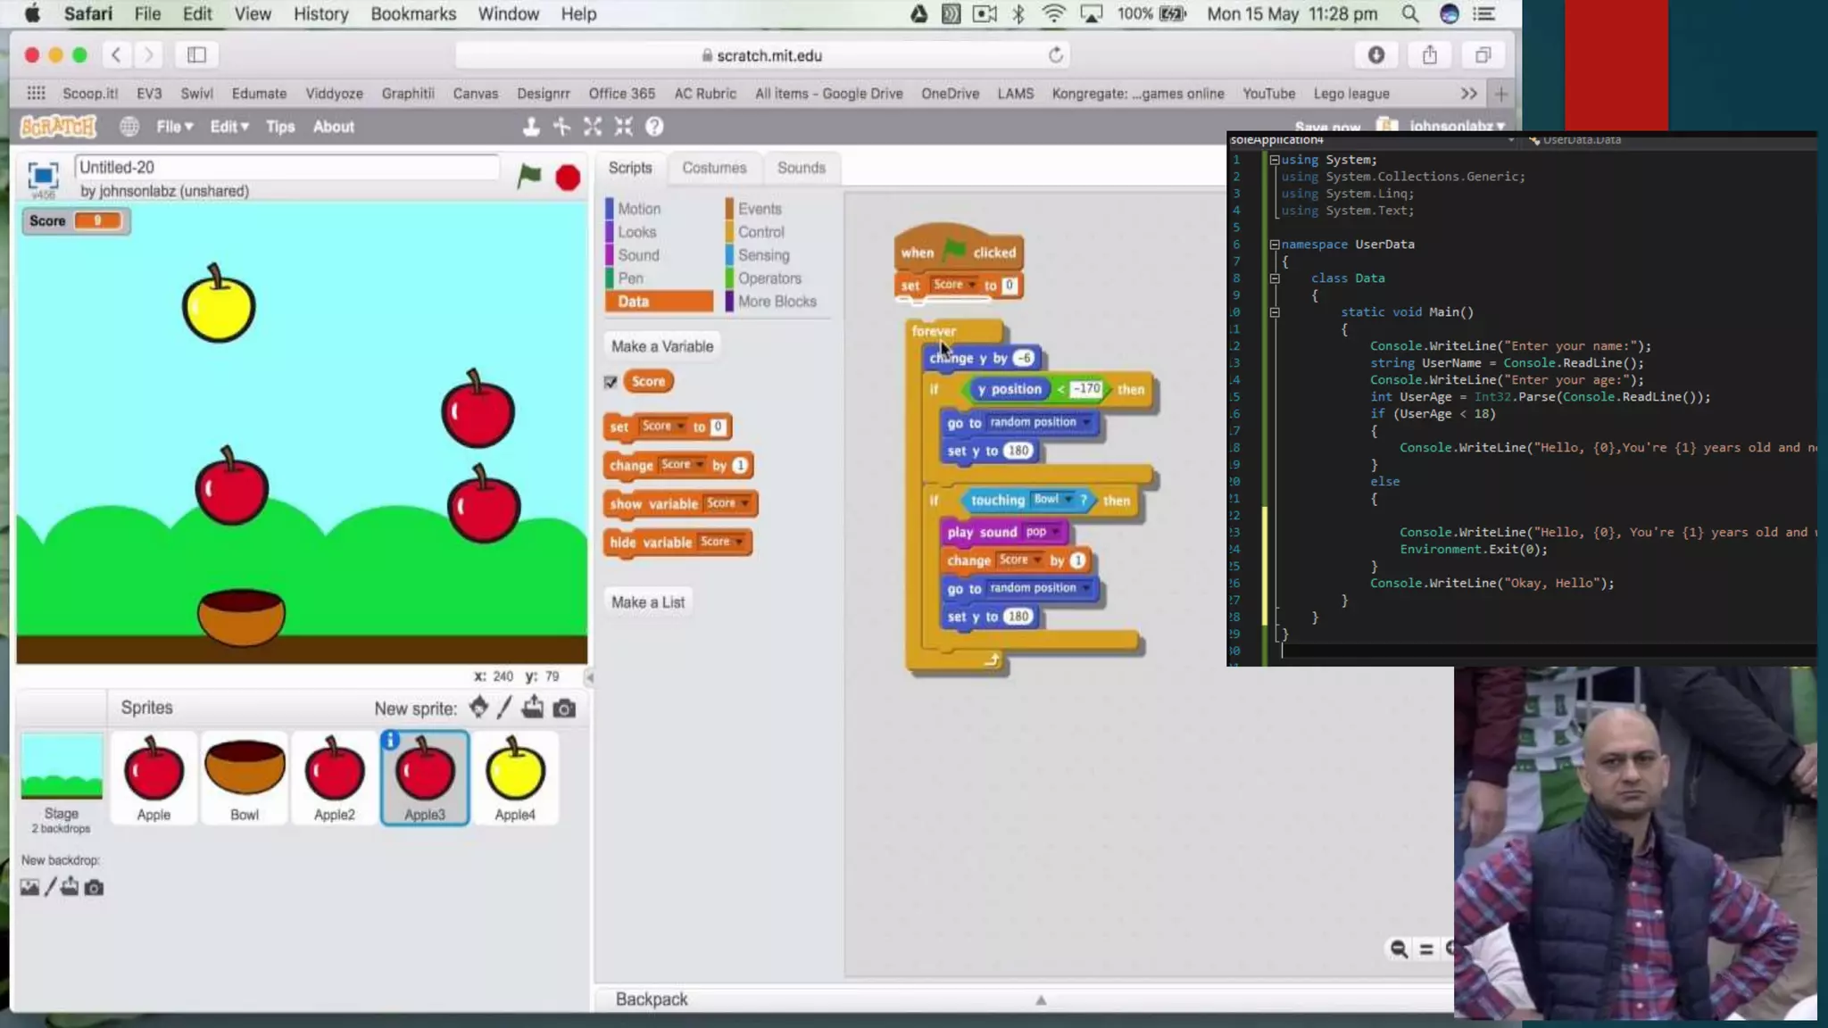Toggle full screen stage mode icon

(x=43, y=175)
